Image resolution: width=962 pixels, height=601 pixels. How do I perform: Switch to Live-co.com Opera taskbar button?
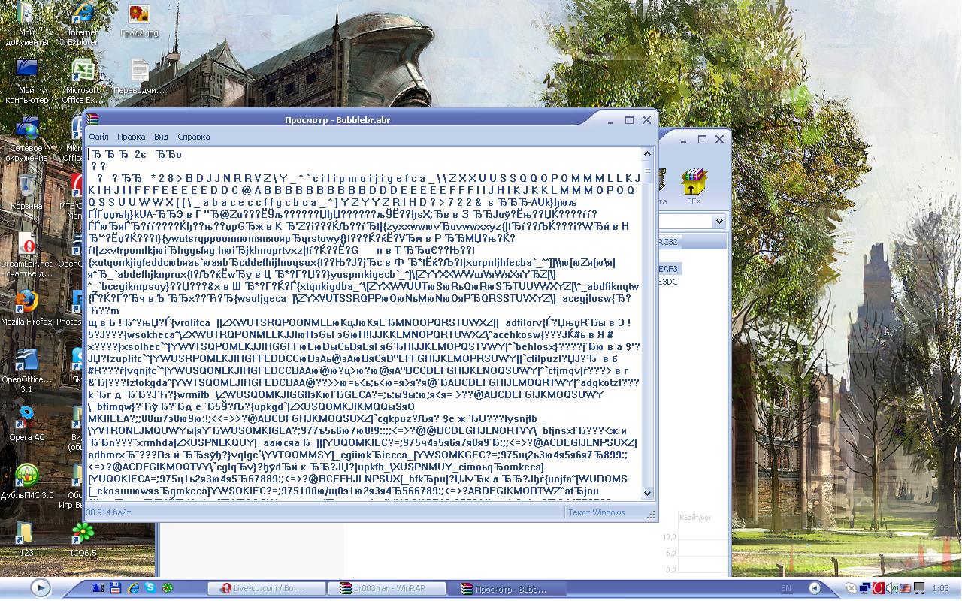267,589
